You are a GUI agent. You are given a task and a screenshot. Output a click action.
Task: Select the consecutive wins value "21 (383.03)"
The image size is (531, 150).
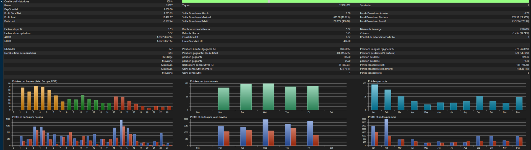pos(344,65)
